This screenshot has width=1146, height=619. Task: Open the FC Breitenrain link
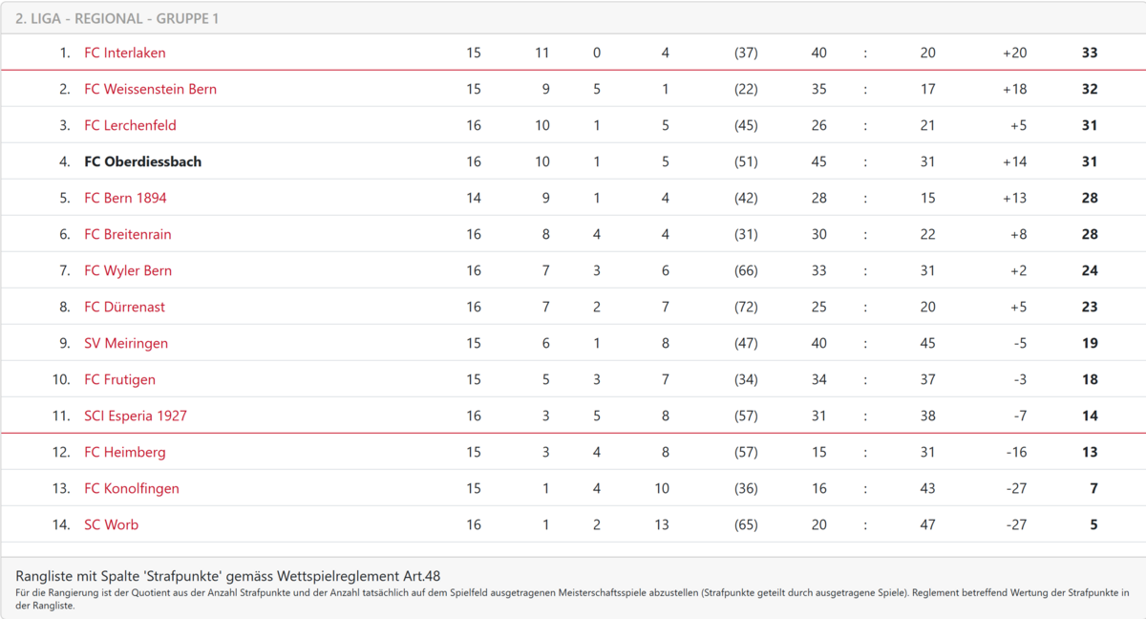tap(128, 234)
